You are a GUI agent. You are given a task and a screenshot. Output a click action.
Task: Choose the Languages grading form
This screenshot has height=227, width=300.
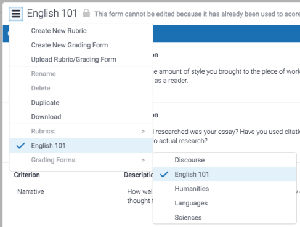coord(225,203)
